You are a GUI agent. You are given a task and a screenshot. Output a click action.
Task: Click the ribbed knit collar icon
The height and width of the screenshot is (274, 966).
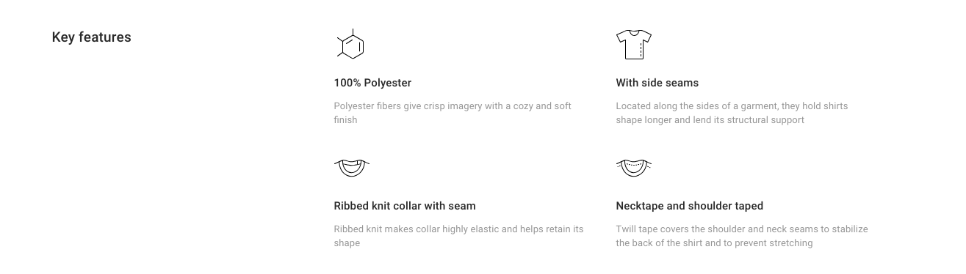[351, 168]
